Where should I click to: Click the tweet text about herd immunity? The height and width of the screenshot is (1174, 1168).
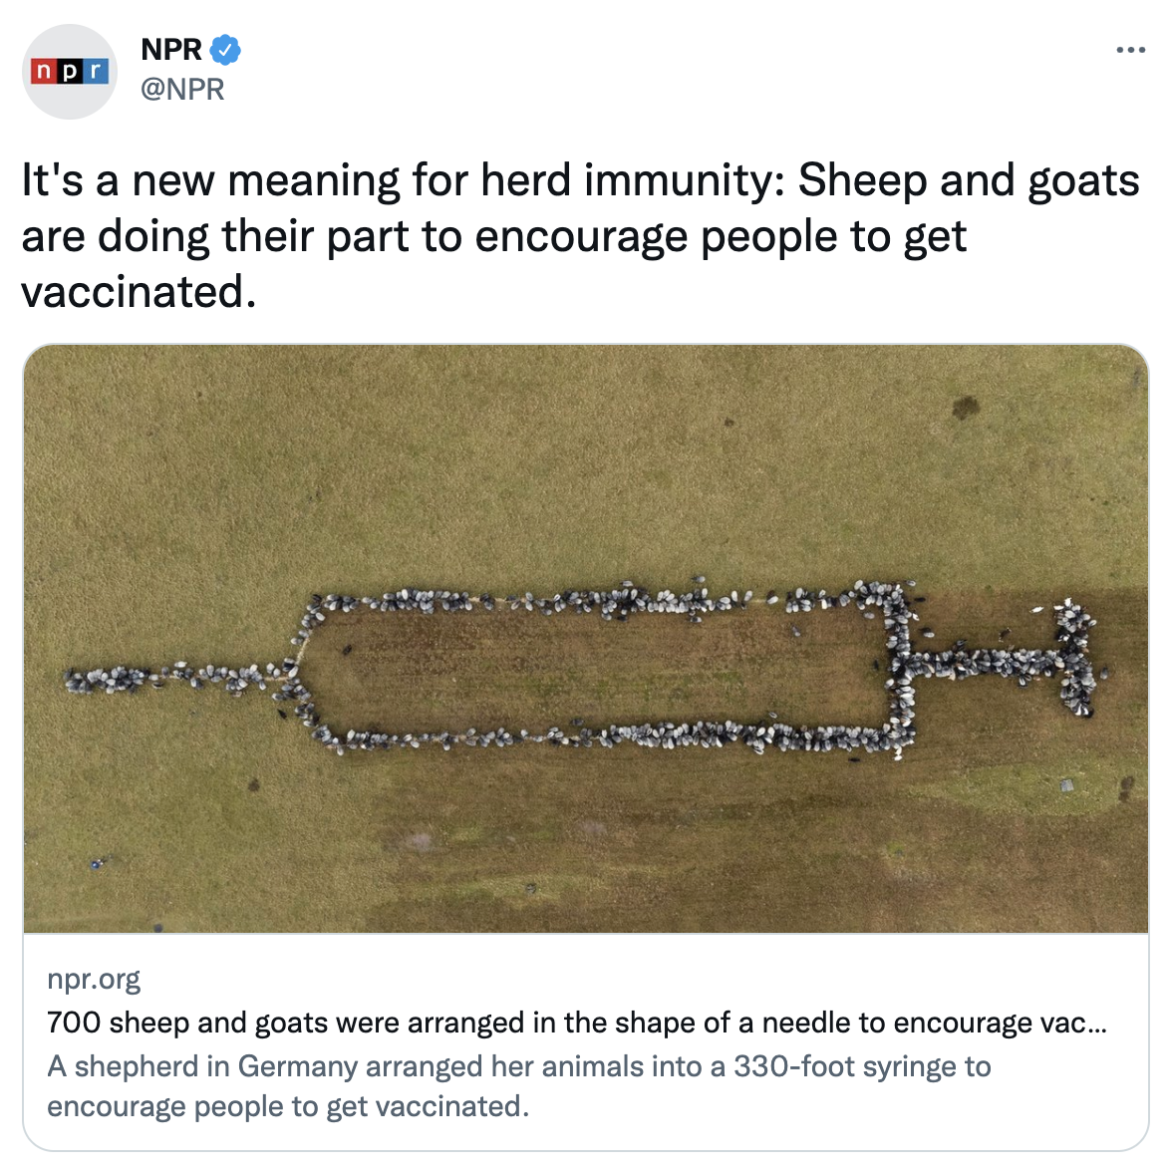(x=580, y=235)
